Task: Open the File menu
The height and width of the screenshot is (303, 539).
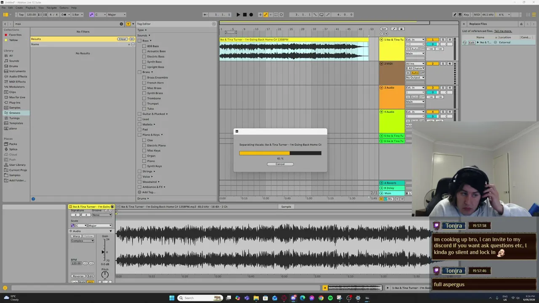Action: 4,8
